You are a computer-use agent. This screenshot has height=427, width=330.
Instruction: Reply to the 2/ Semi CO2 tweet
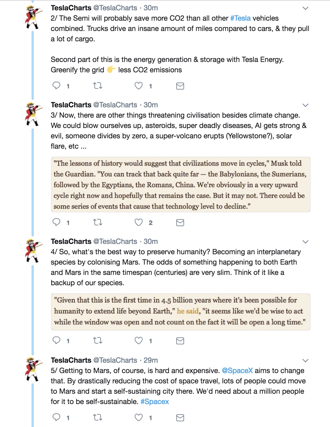(56, 86)
